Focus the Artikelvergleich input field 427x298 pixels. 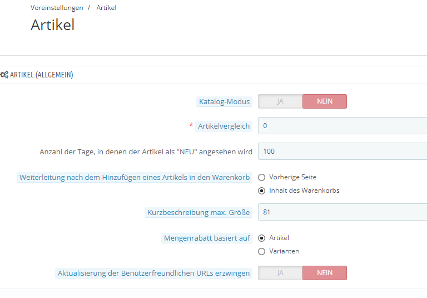pos(342,126)
